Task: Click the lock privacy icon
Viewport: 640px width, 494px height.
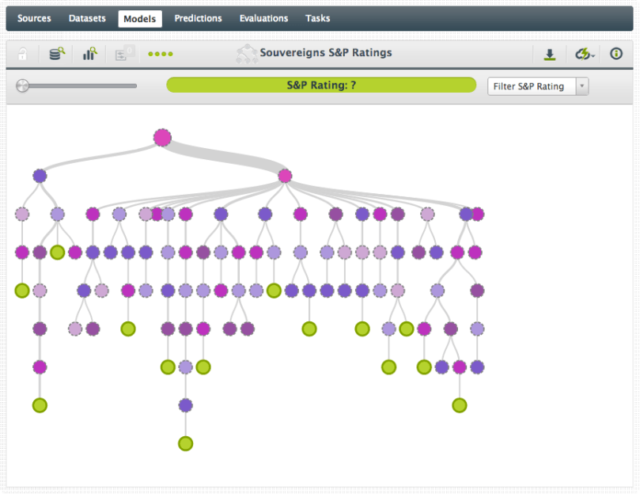Action: (x=23, y=54)
